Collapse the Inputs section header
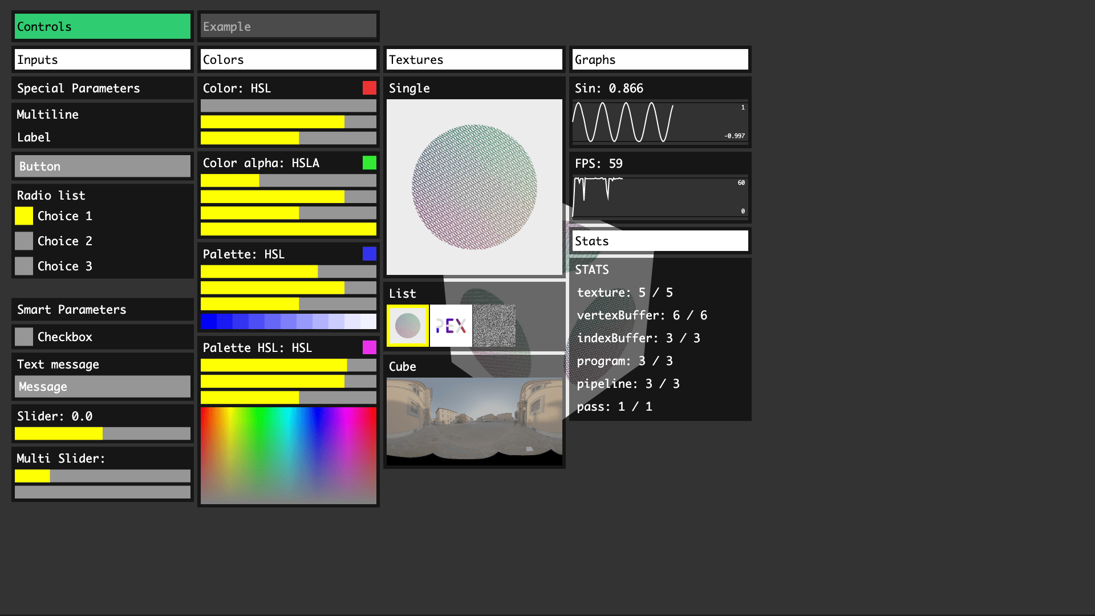The image size is (1095, 616). [102, 59]
